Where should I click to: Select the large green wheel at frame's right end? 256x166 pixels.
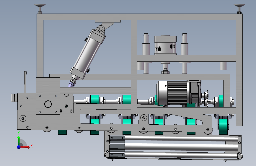(x=223, y=127)
